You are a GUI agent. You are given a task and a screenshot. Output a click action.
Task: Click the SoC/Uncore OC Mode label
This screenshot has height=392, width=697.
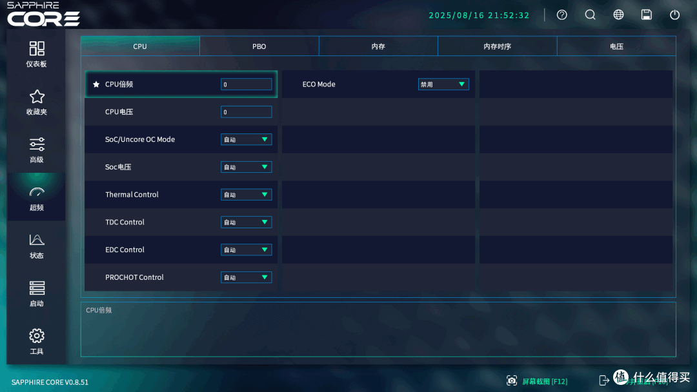click(x=140, y=139)
